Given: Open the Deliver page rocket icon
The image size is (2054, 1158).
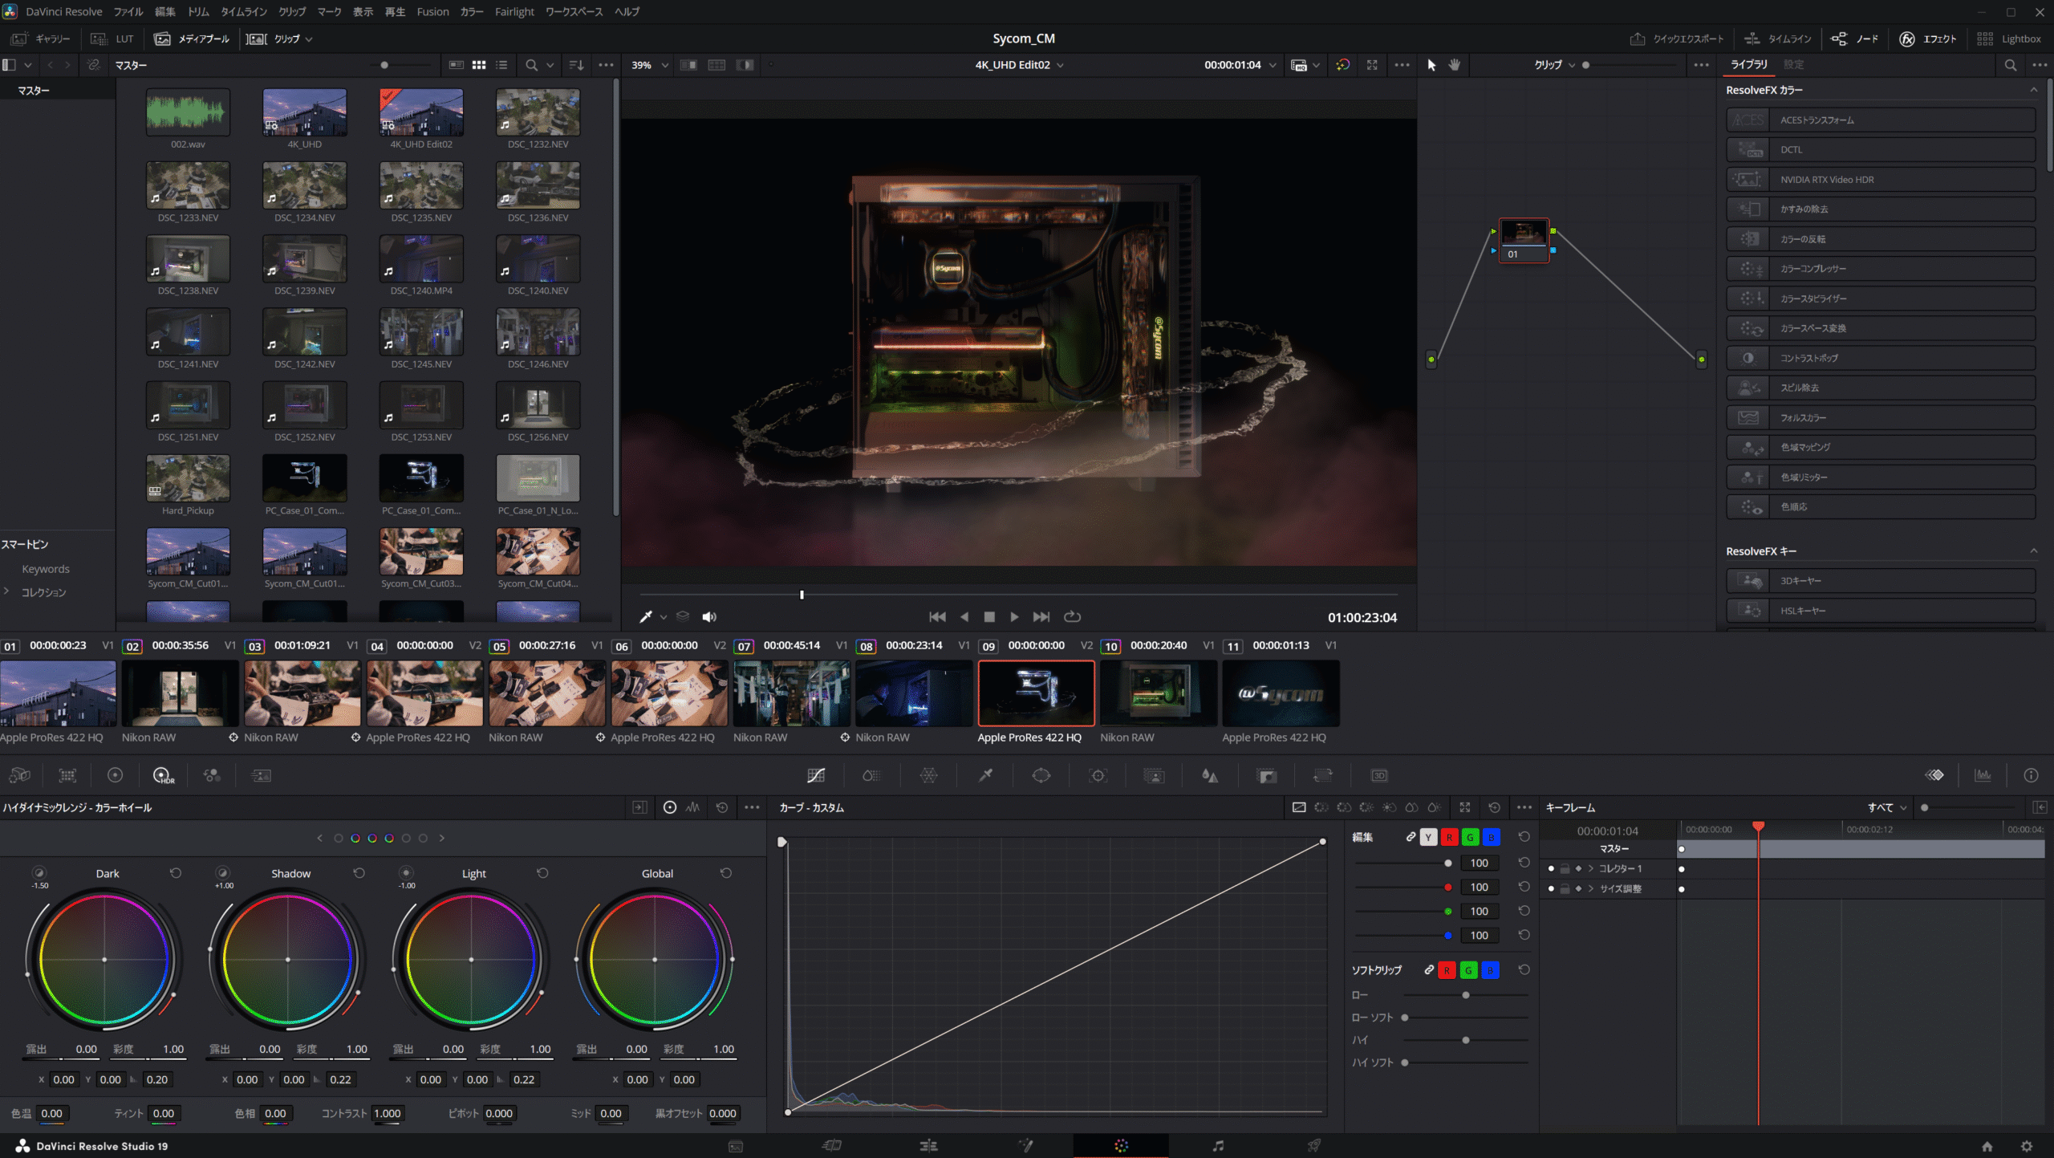Looking at the screenshot, I should [1314, 1146].
